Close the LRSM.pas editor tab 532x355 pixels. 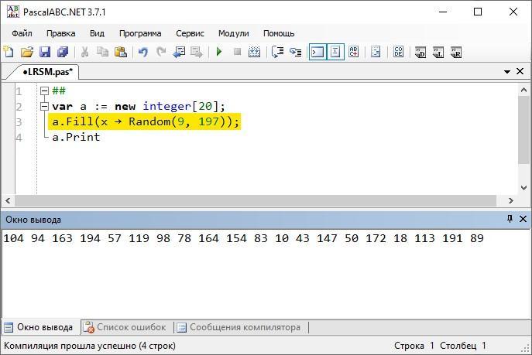pyautogui.click(x=520, y=71)
